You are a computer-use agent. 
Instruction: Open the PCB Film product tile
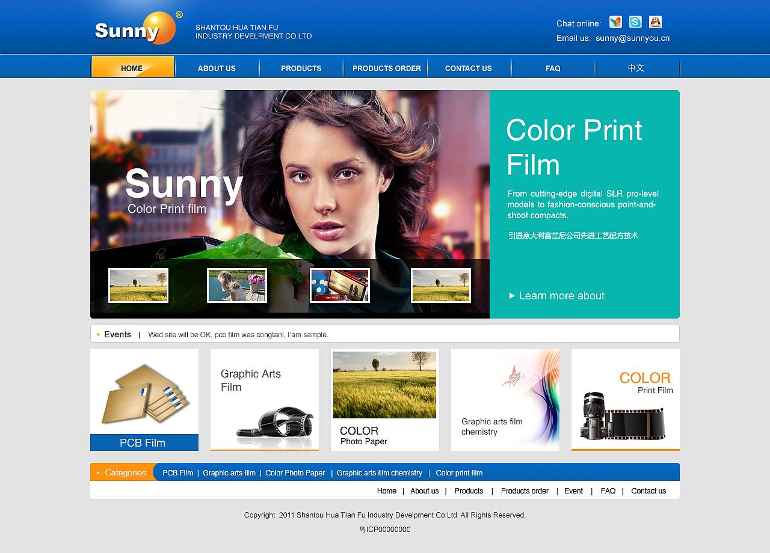(x=144, y=400)
